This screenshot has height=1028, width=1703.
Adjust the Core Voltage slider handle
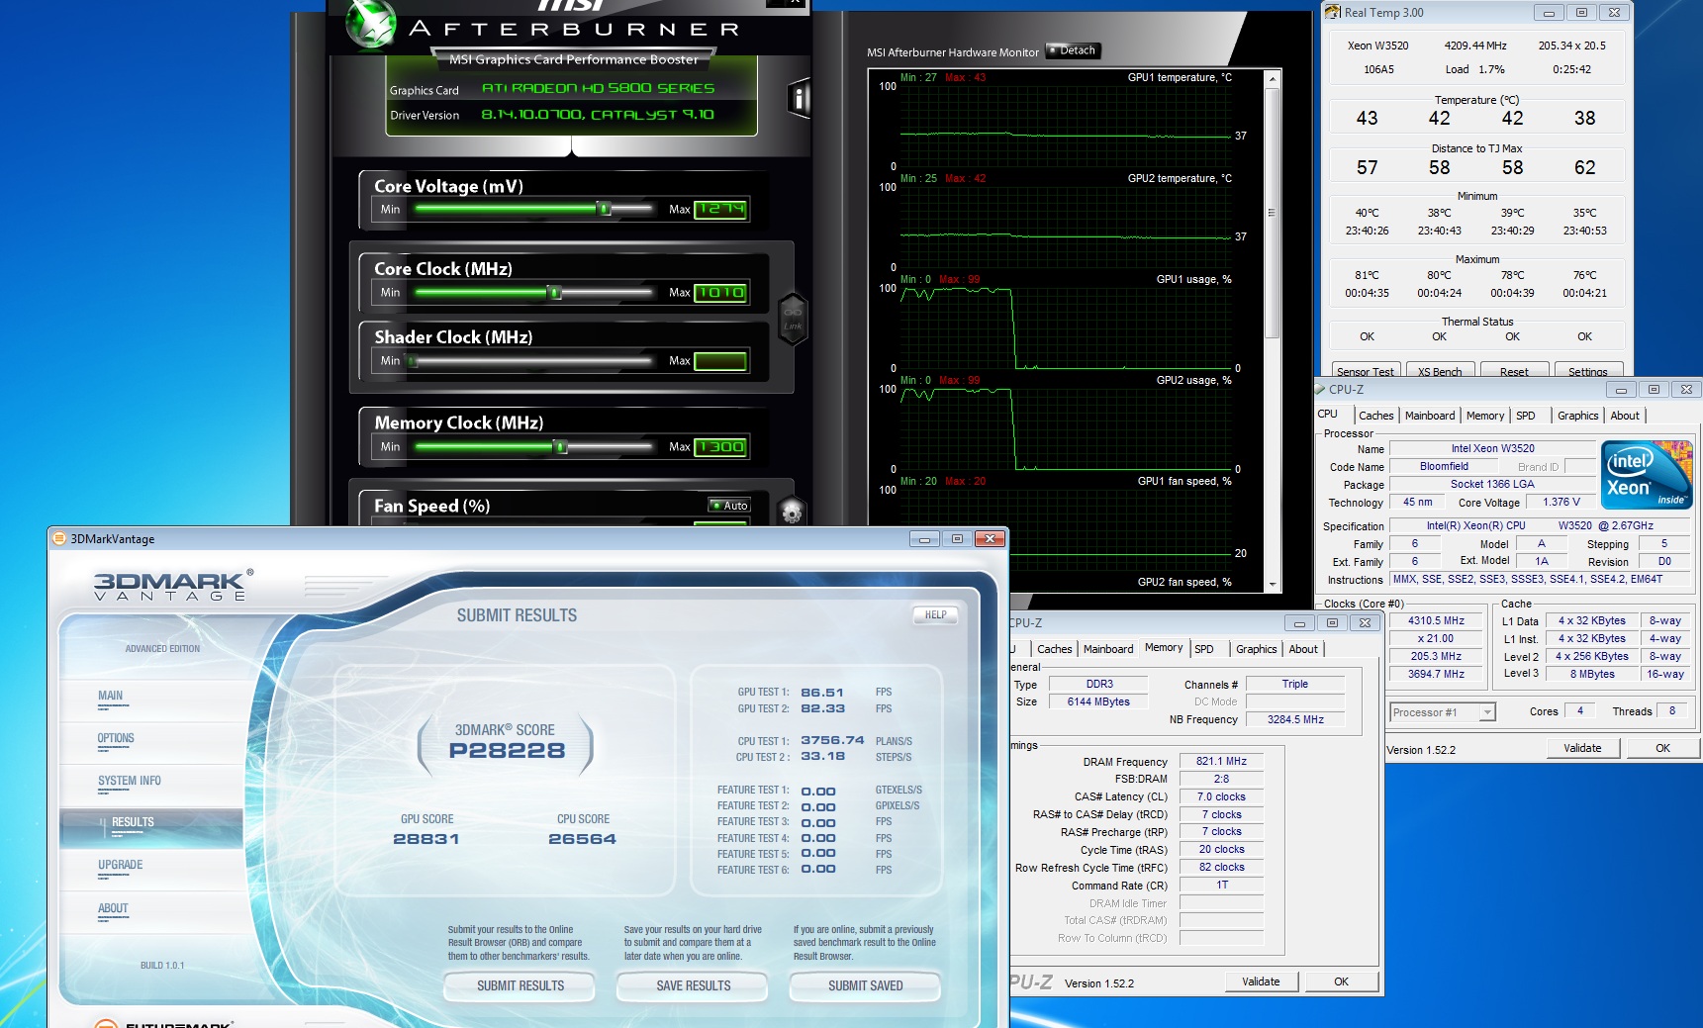pos(604,209)
